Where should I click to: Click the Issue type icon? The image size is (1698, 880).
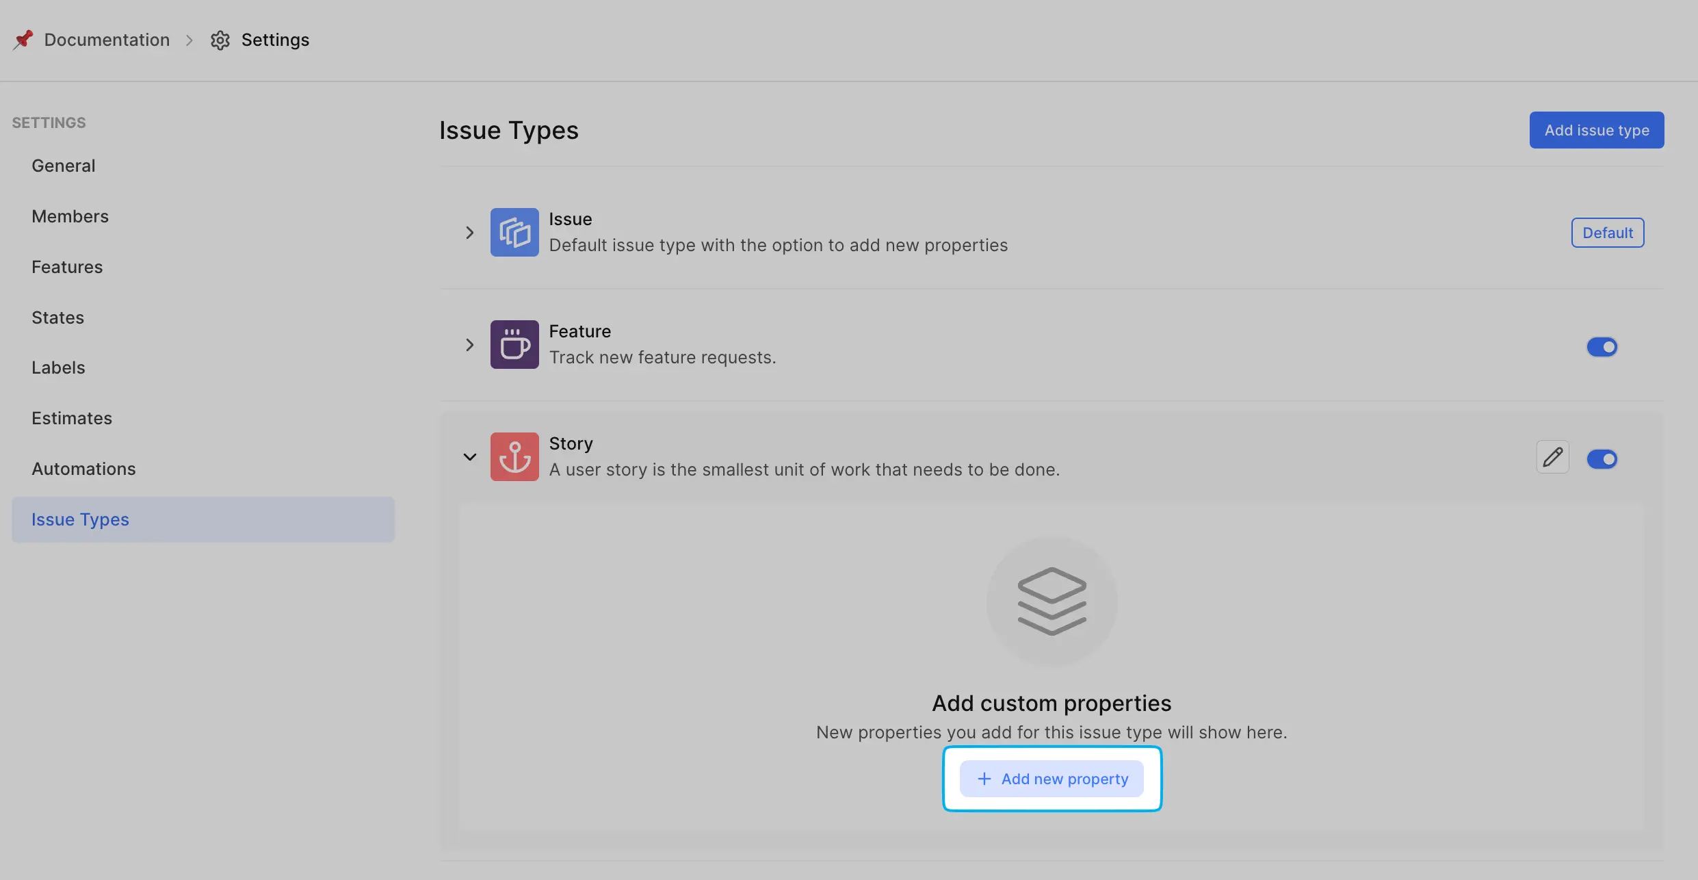click(514, 231)
